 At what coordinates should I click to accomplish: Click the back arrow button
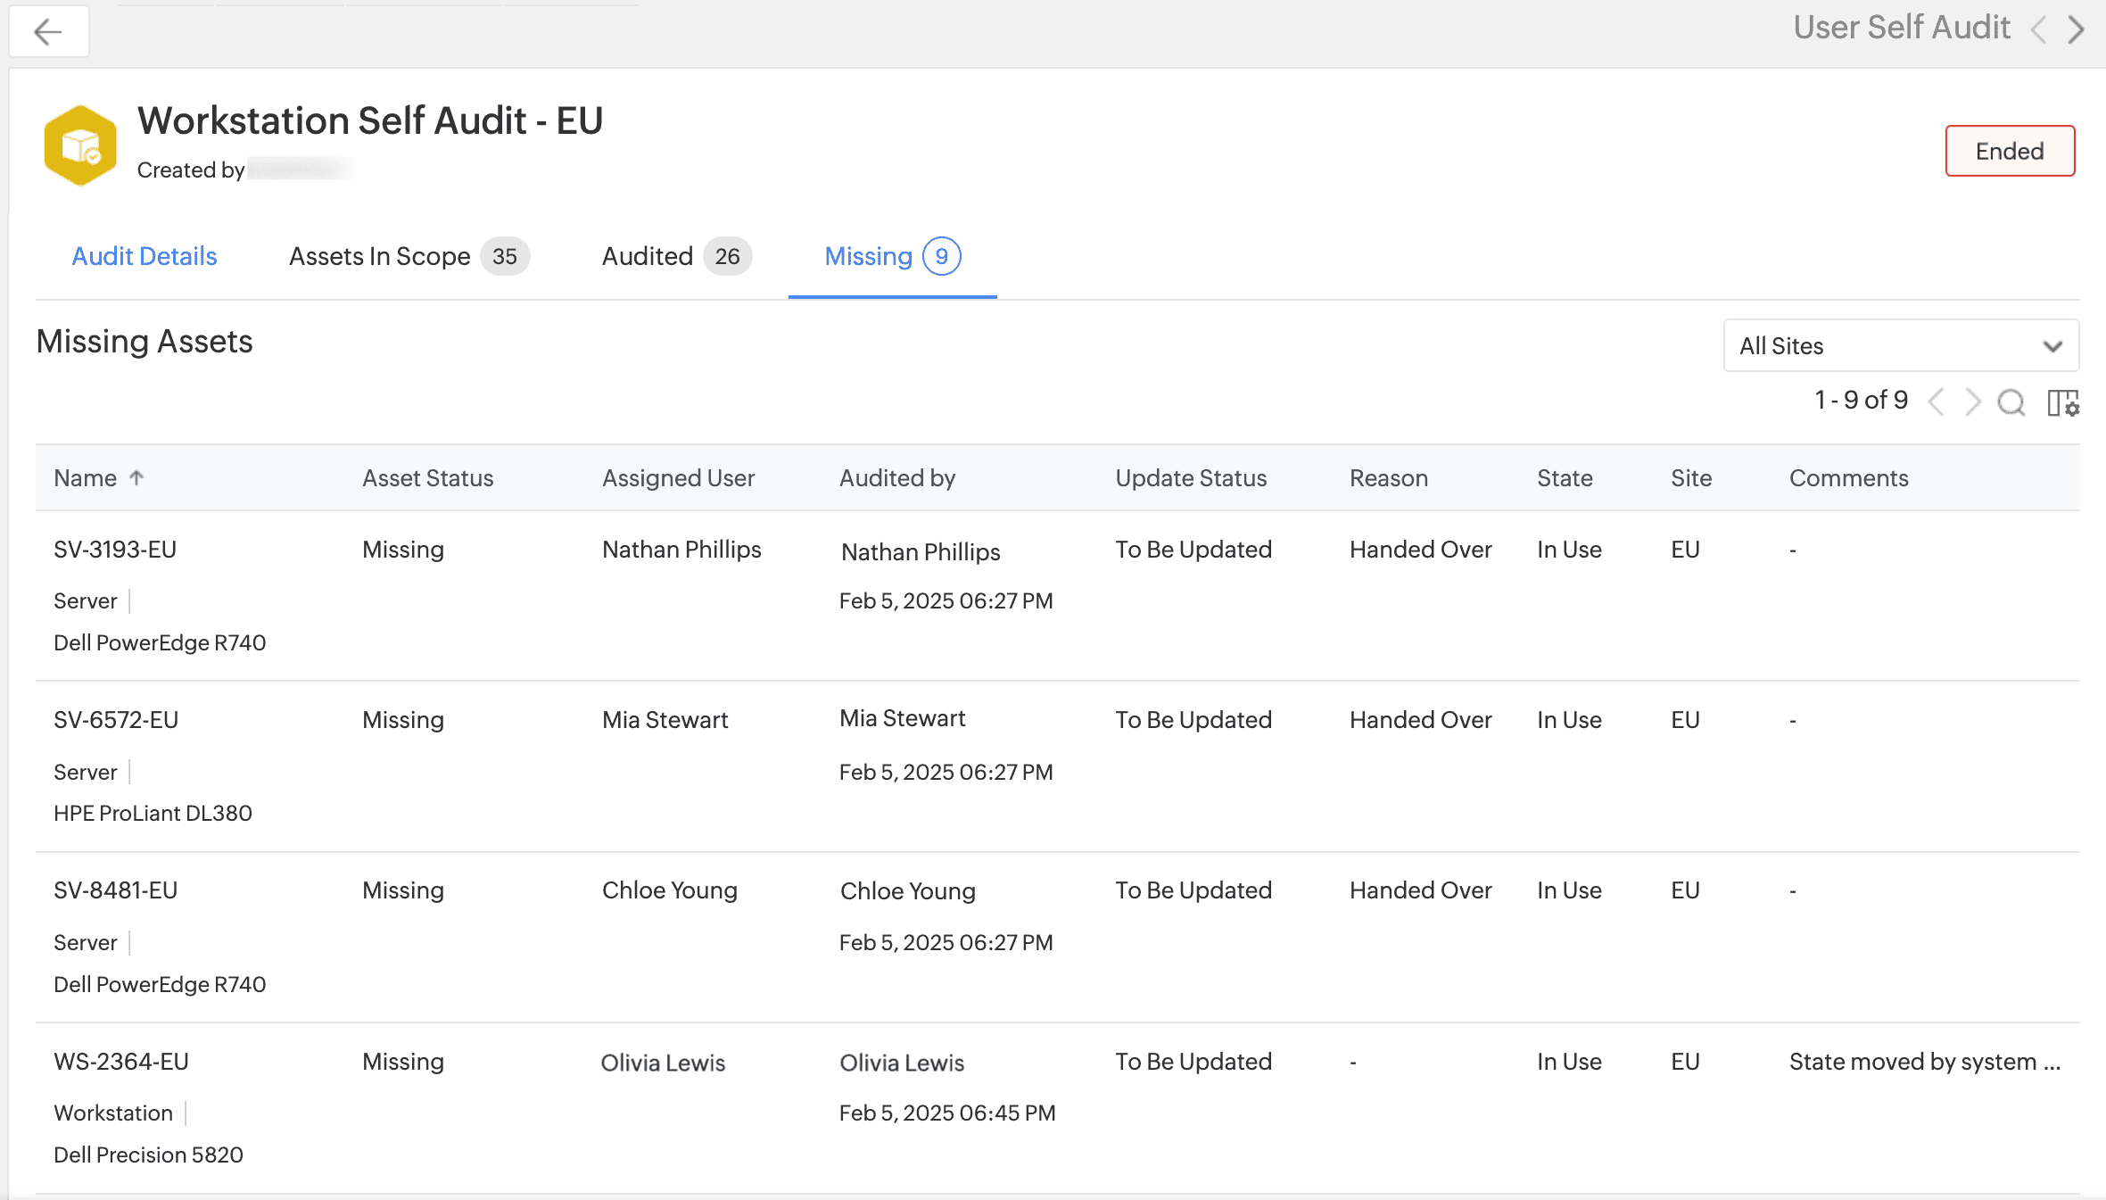pos(48,32)
